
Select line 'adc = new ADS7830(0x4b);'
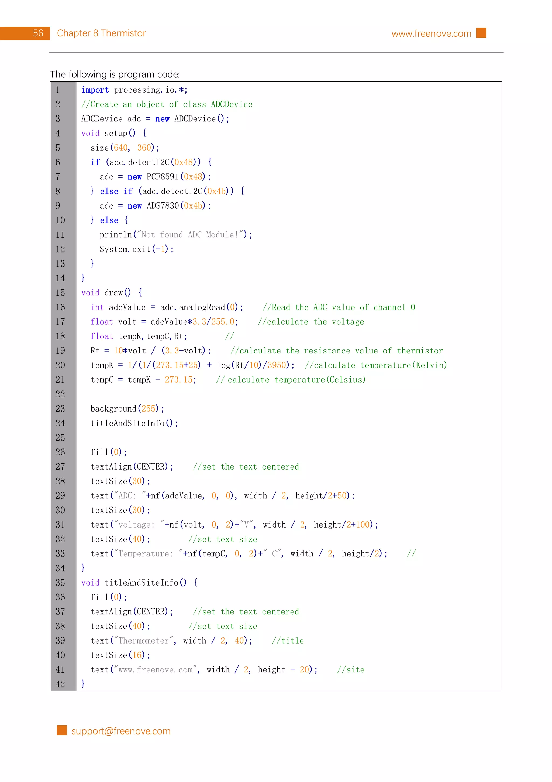pos(156,206)
